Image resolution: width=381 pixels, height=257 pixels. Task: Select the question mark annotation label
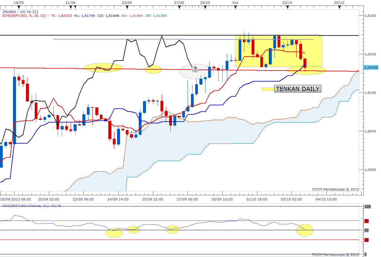[x=195, y=69]
